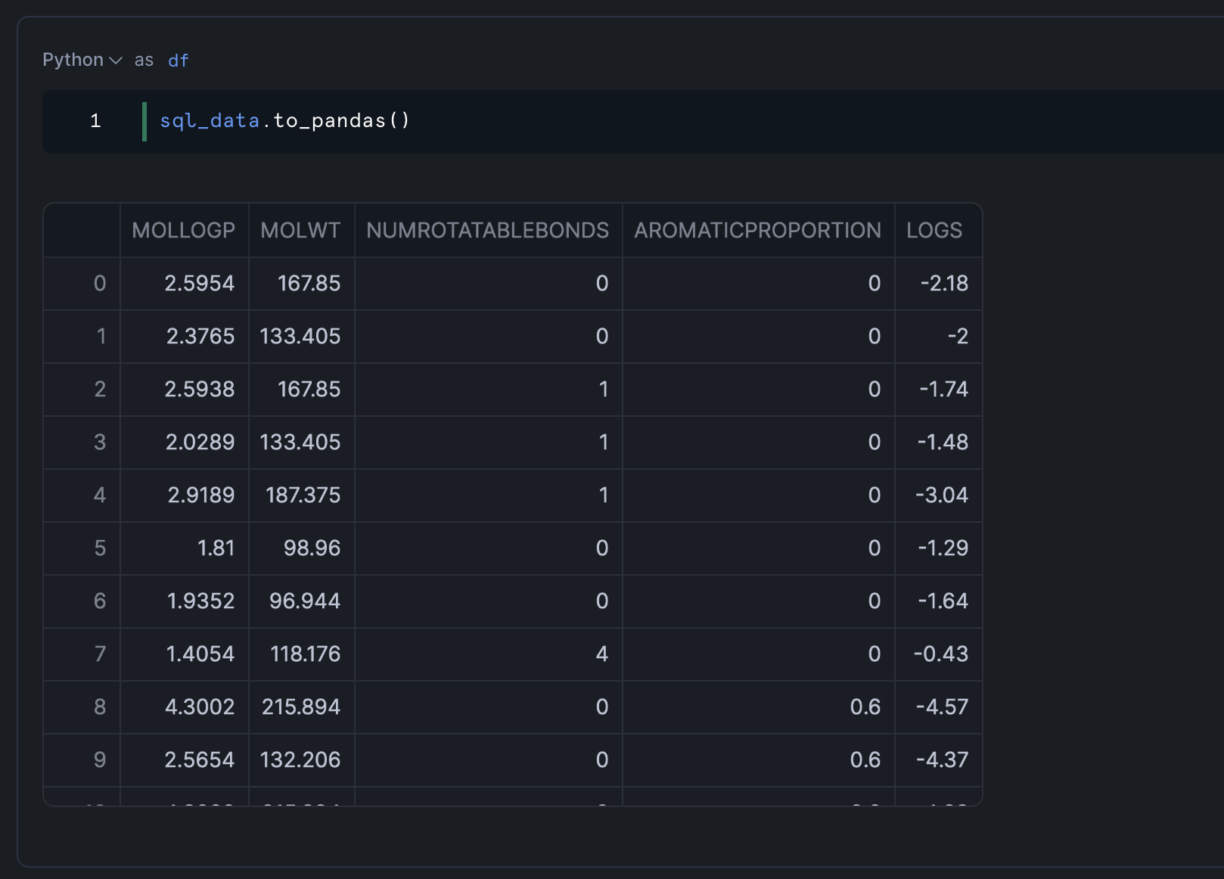The image size is (1224, 879).
Task: Click the LOGS cell showing -4.57
Action: 942,707
